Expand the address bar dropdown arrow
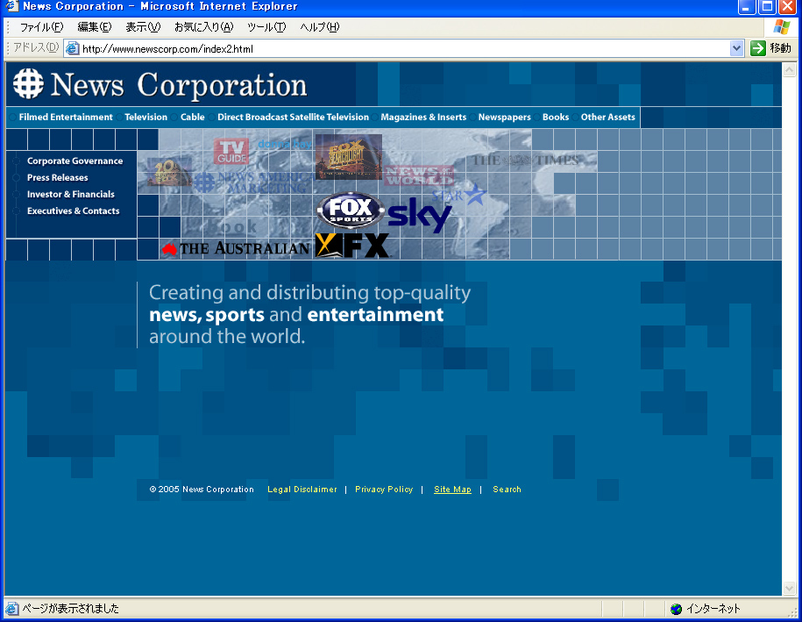The image size is (802, 622). click(736, 49)
